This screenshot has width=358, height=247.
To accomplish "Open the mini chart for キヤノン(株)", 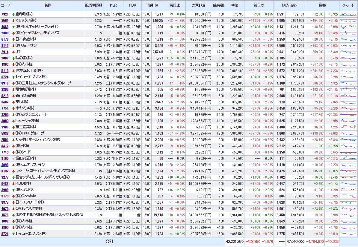I will (x=348, y=108).
